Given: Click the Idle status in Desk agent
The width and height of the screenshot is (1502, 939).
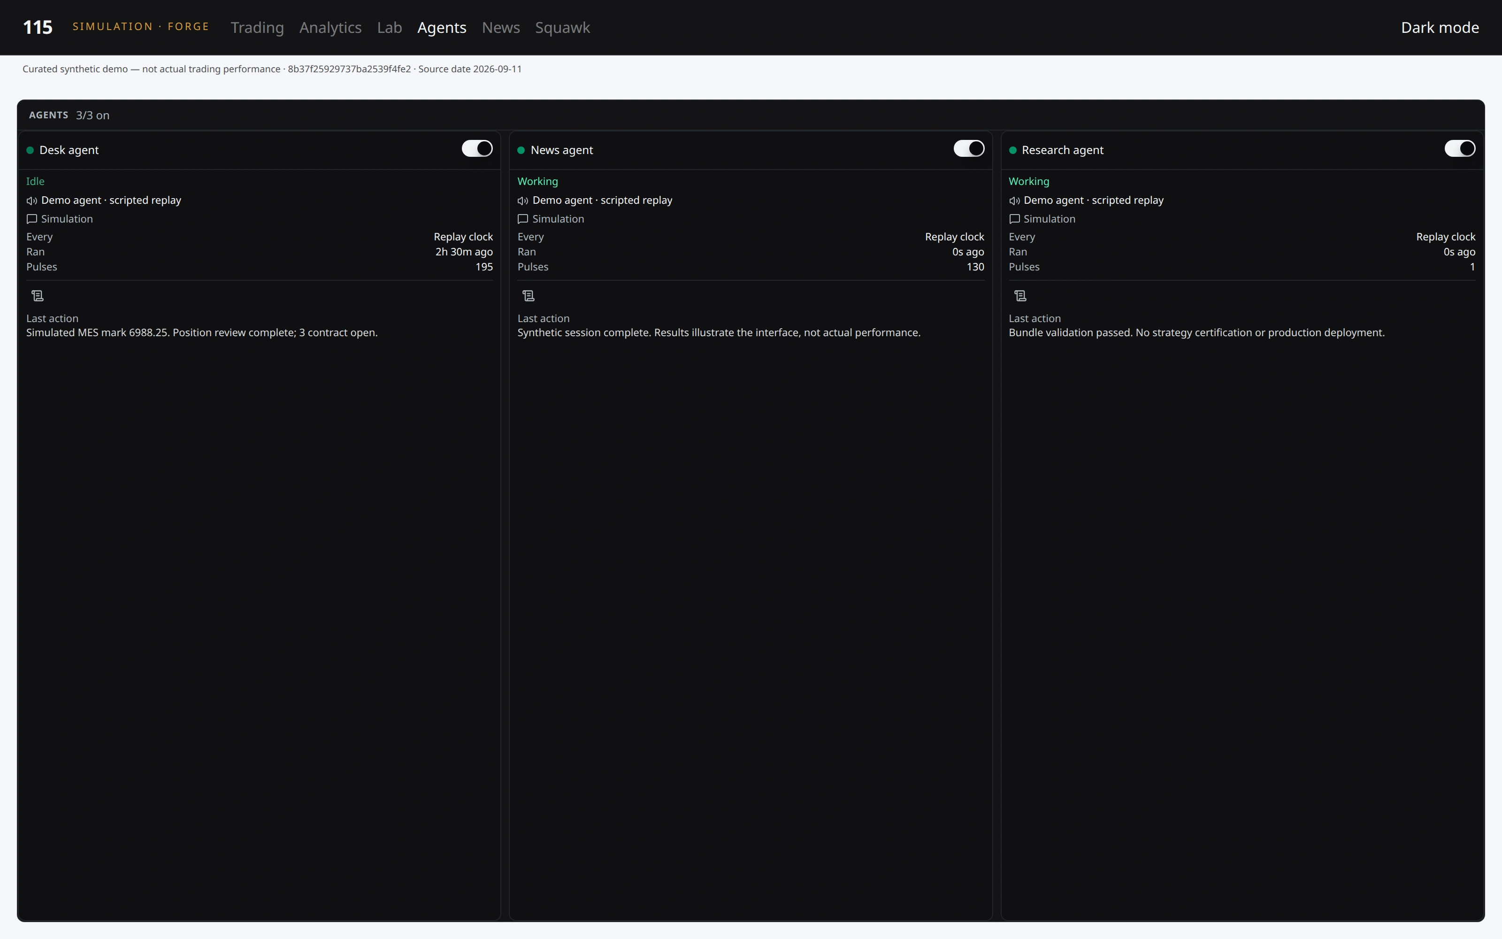Looking at the screenshot, I should coord(35,181).
